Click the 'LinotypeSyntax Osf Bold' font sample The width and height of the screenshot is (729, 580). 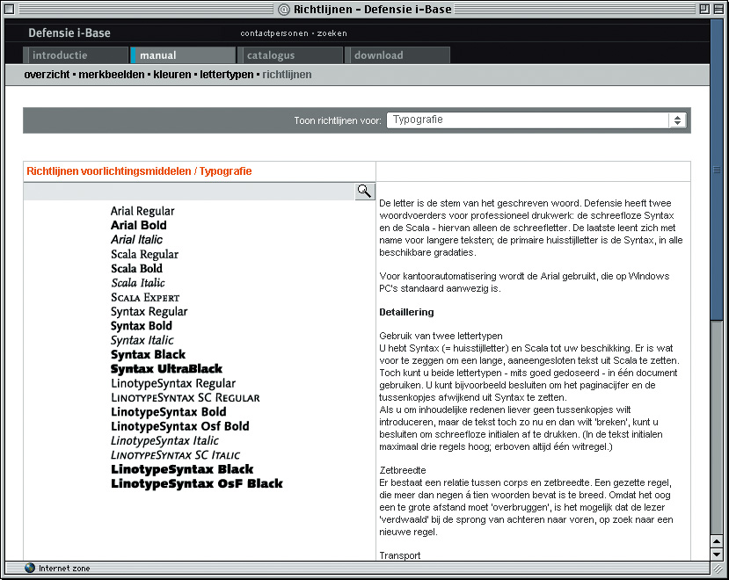(x=180, y=426)
